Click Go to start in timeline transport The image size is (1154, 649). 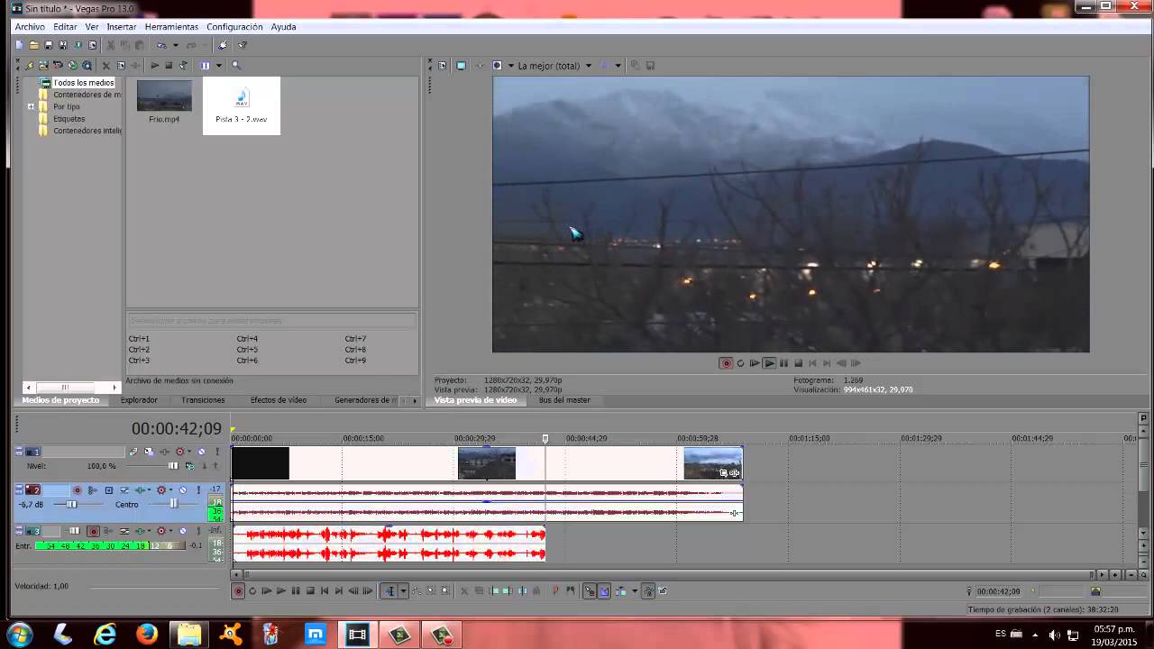pos(325,591)
